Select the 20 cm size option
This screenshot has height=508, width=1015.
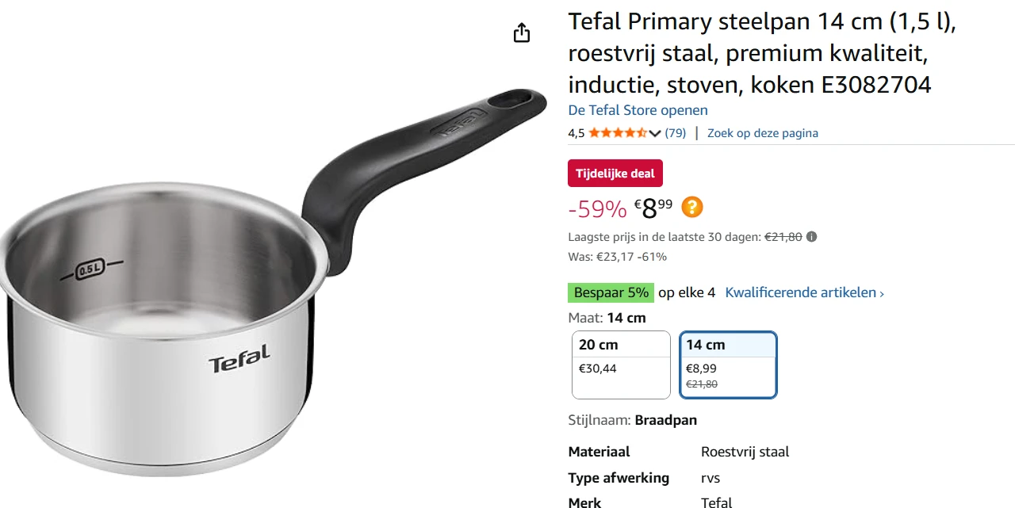[x=620, y=365]
